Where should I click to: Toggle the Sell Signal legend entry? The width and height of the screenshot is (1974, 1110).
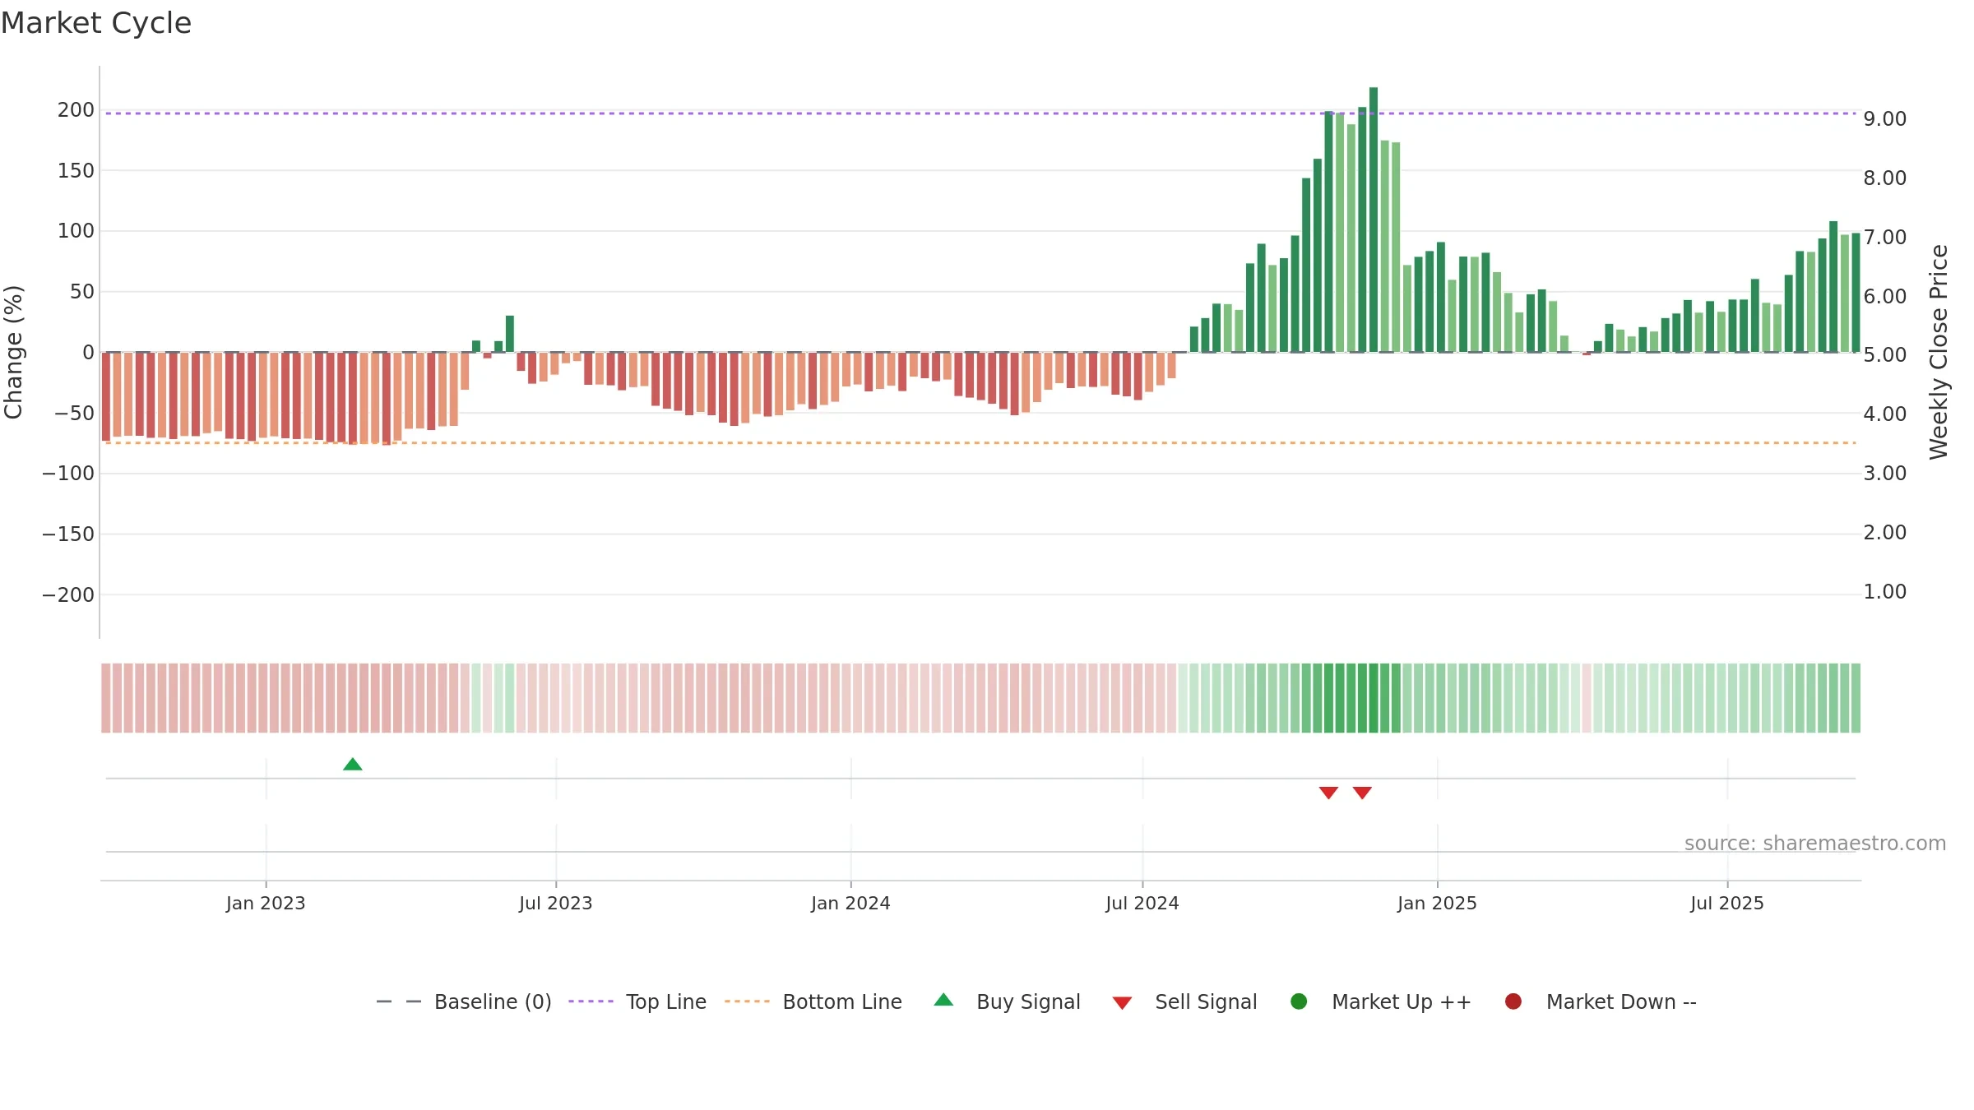pyautogui.click(x=1185, y=1001)
